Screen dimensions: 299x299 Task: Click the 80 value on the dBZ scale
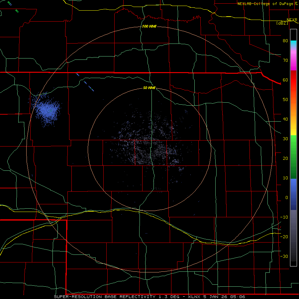pos(285,41)
